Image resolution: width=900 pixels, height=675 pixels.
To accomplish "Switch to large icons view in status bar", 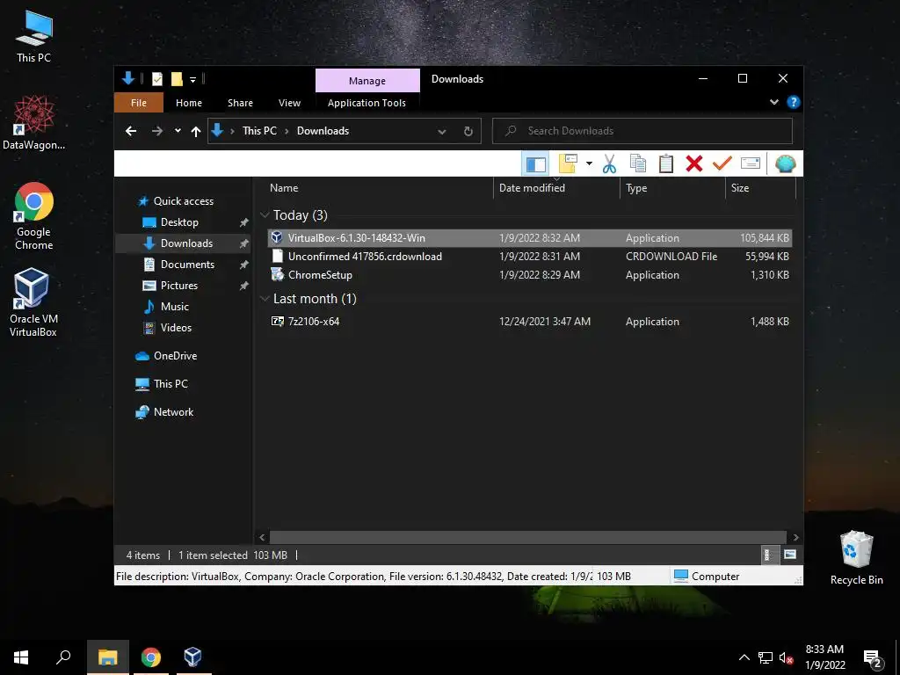I will (790, 555).
